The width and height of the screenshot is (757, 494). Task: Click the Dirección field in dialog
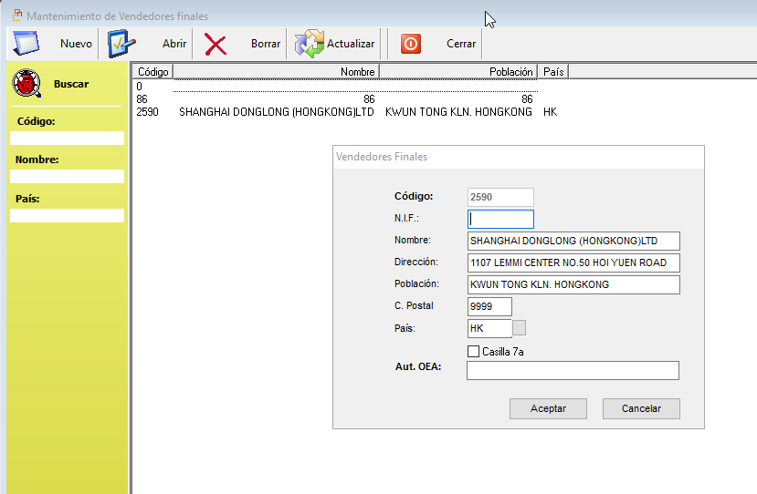[x=573, y=262]
